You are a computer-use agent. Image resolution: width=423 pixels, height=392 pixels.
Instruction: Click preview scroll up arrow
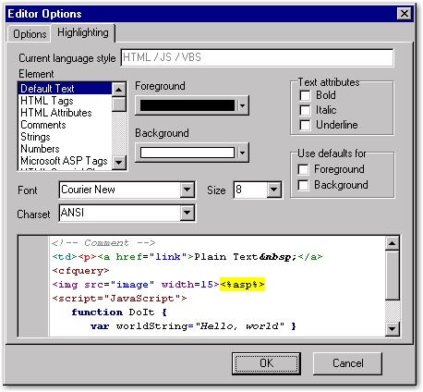tap(392, 244)
